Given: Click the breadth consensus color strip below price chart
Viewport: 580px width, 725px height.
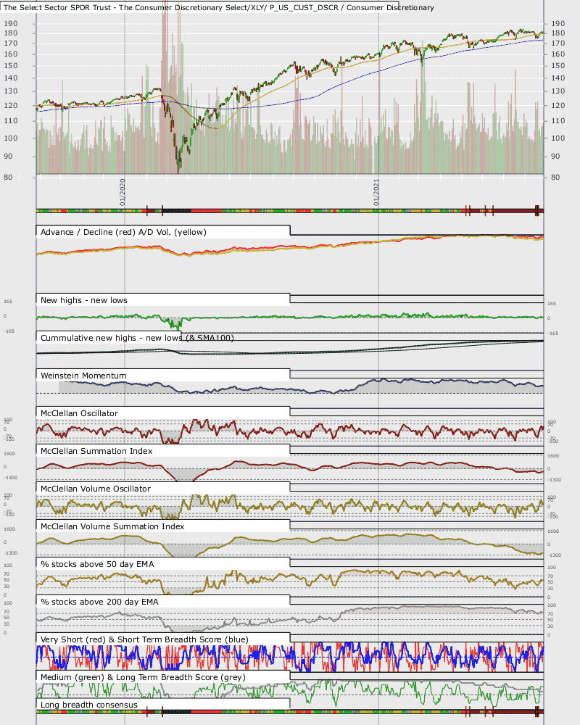Looking at the screenshot, I should 290,211.
